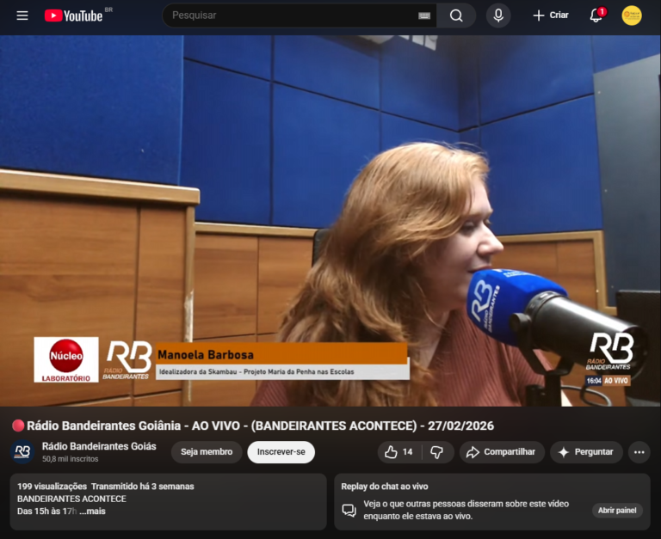This screenshot has width=661, height=539.
Task: Click 'BANDEIRANTES ACONTECE' description line
Action: (x=71, y=499)
